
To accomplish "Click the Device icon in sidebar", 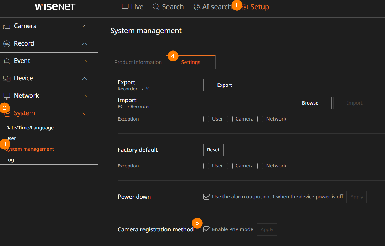I will 6,79.
